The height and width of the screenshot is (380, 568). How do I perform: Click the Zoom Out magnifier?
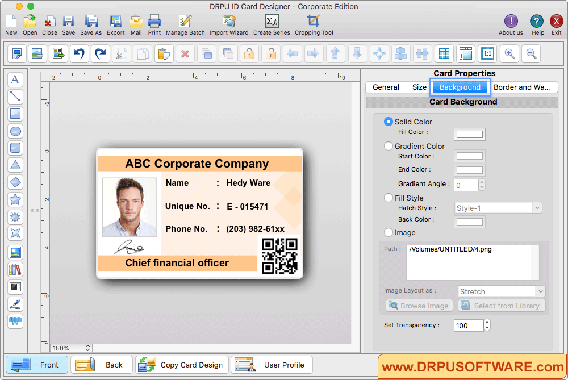532,53
